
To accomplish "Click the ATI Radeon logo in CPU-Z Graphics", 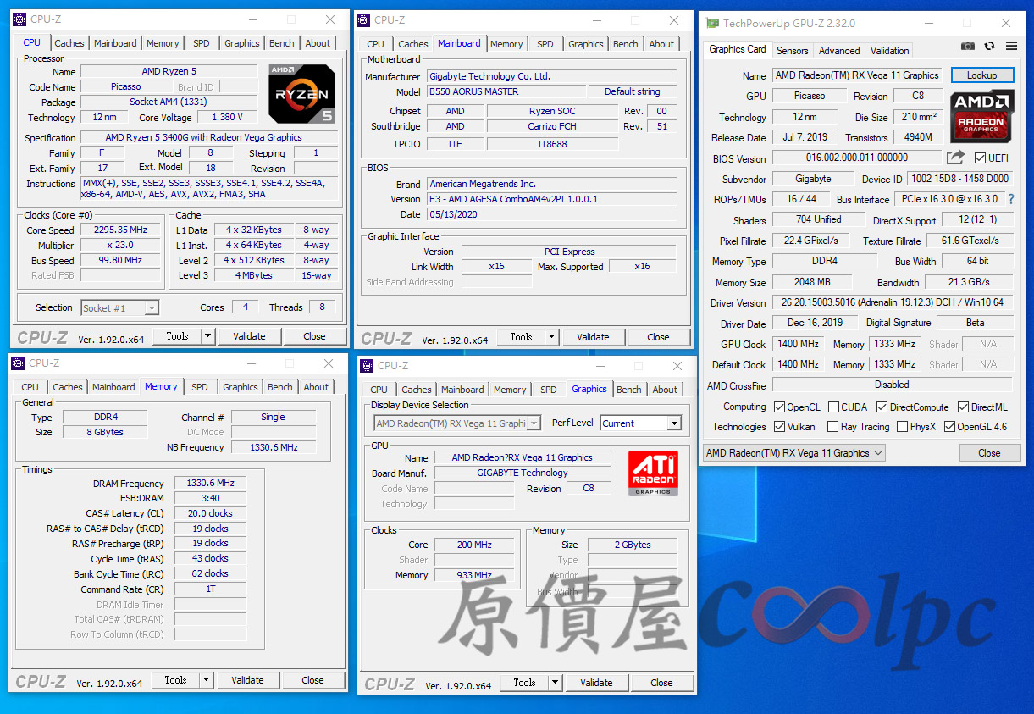I will pos(653,473).
